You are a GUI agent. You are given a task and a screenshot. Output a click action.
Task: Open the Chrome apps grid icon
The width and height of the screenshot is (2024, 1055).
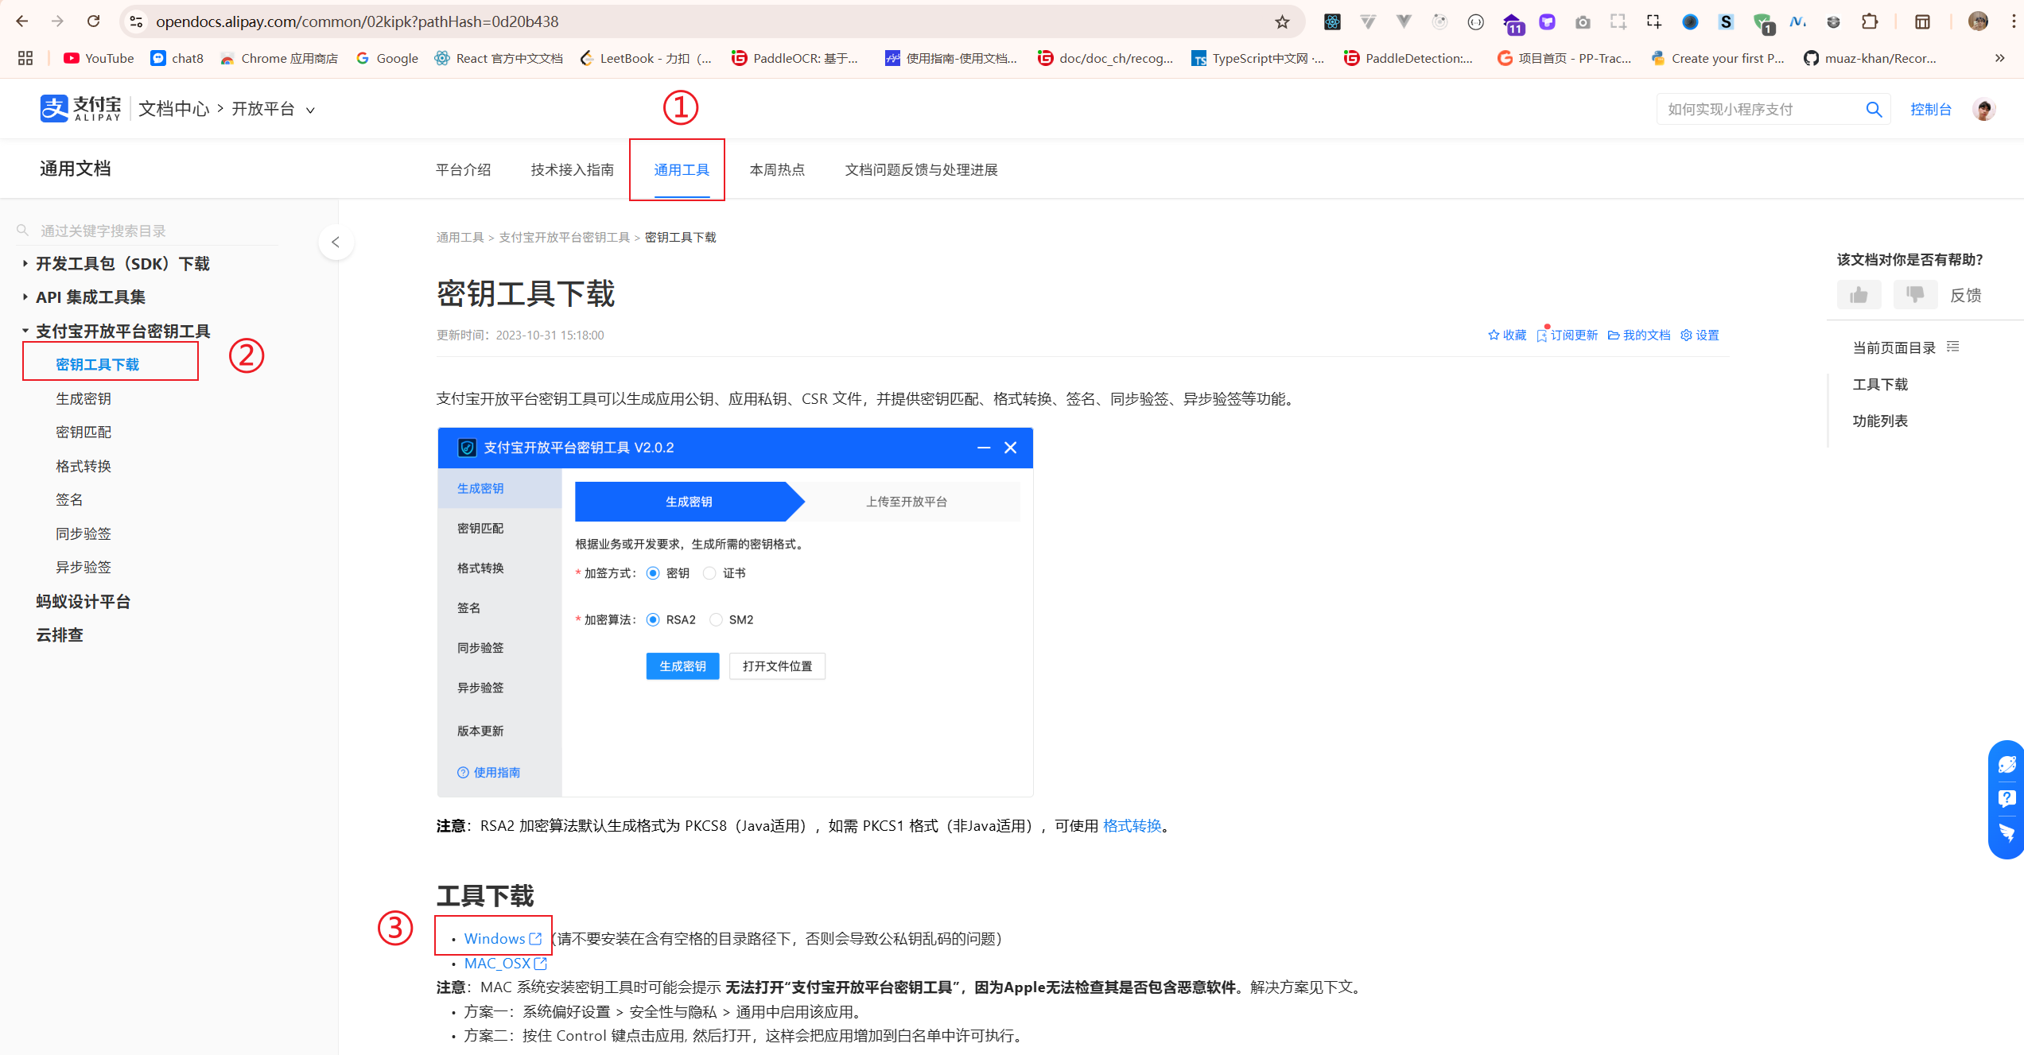point(25,58)
